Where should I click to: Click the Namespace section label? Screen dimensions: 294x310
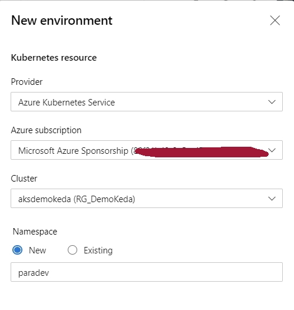point(35,232)
